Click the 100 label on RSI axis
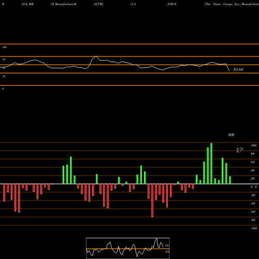This screenshot has width=259, height=259. pos(4,47)
